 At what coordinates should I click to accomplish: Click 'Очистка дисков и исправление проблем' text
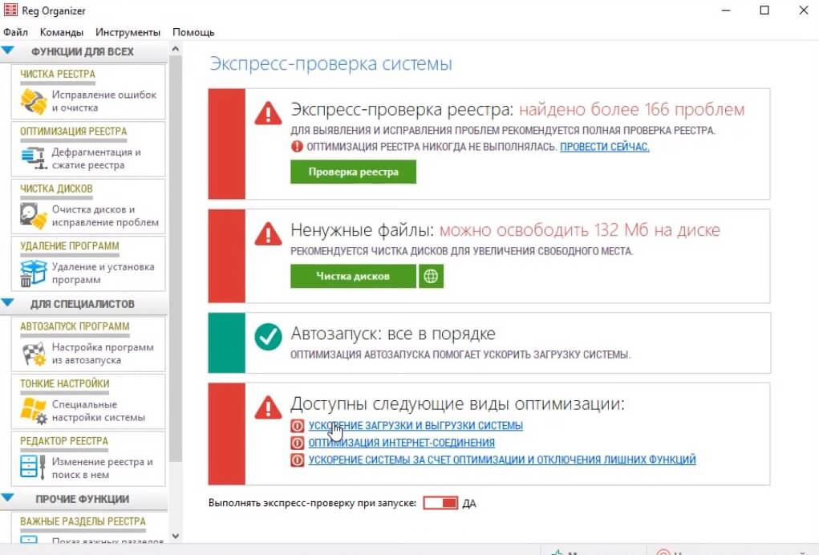105,217
